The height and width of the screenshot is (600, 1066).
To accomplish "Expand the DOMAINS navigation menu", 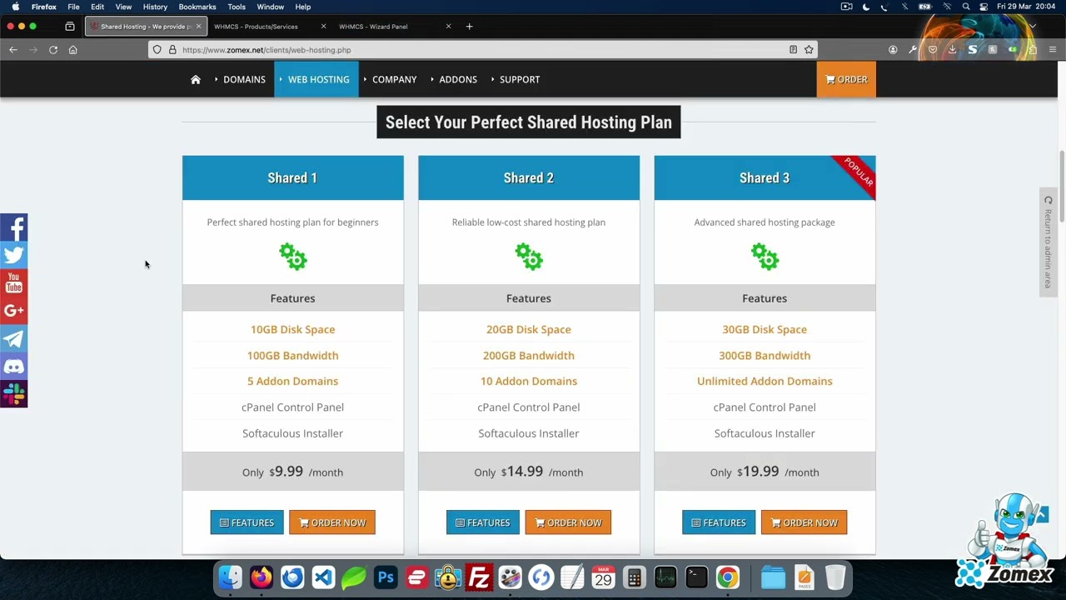I will pyautogui.click(x=240, y=79).
